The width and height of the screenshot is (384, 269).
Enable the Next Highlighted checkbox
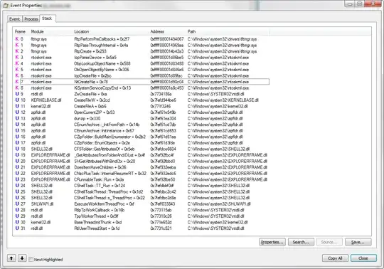31,260
